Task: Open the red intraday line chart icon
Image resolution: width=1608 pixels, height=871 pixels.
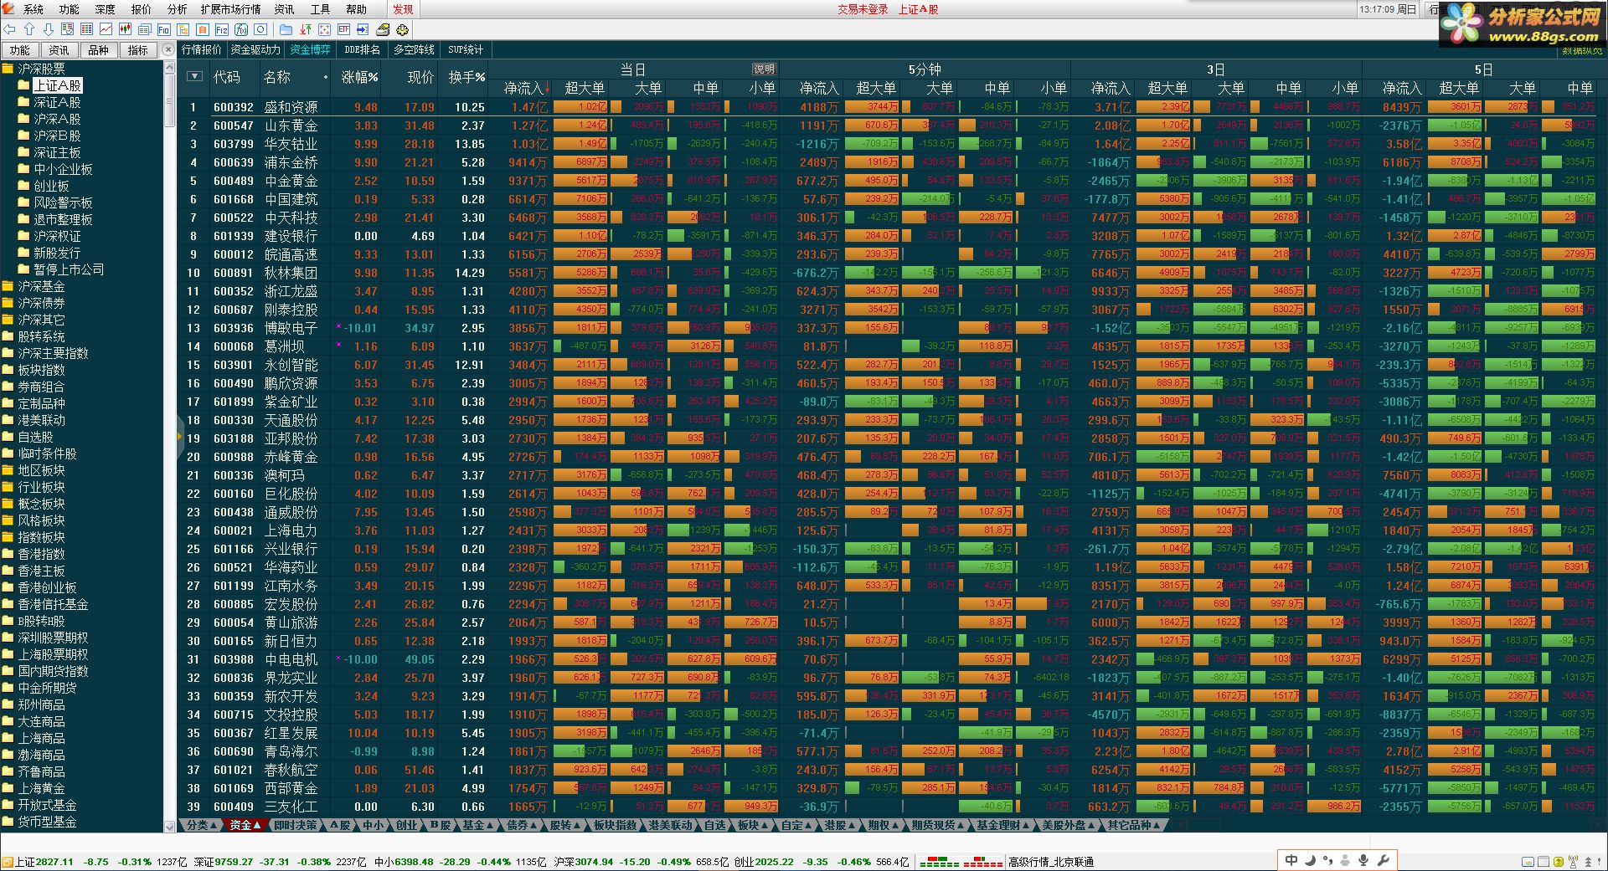Action: point(106,29)
